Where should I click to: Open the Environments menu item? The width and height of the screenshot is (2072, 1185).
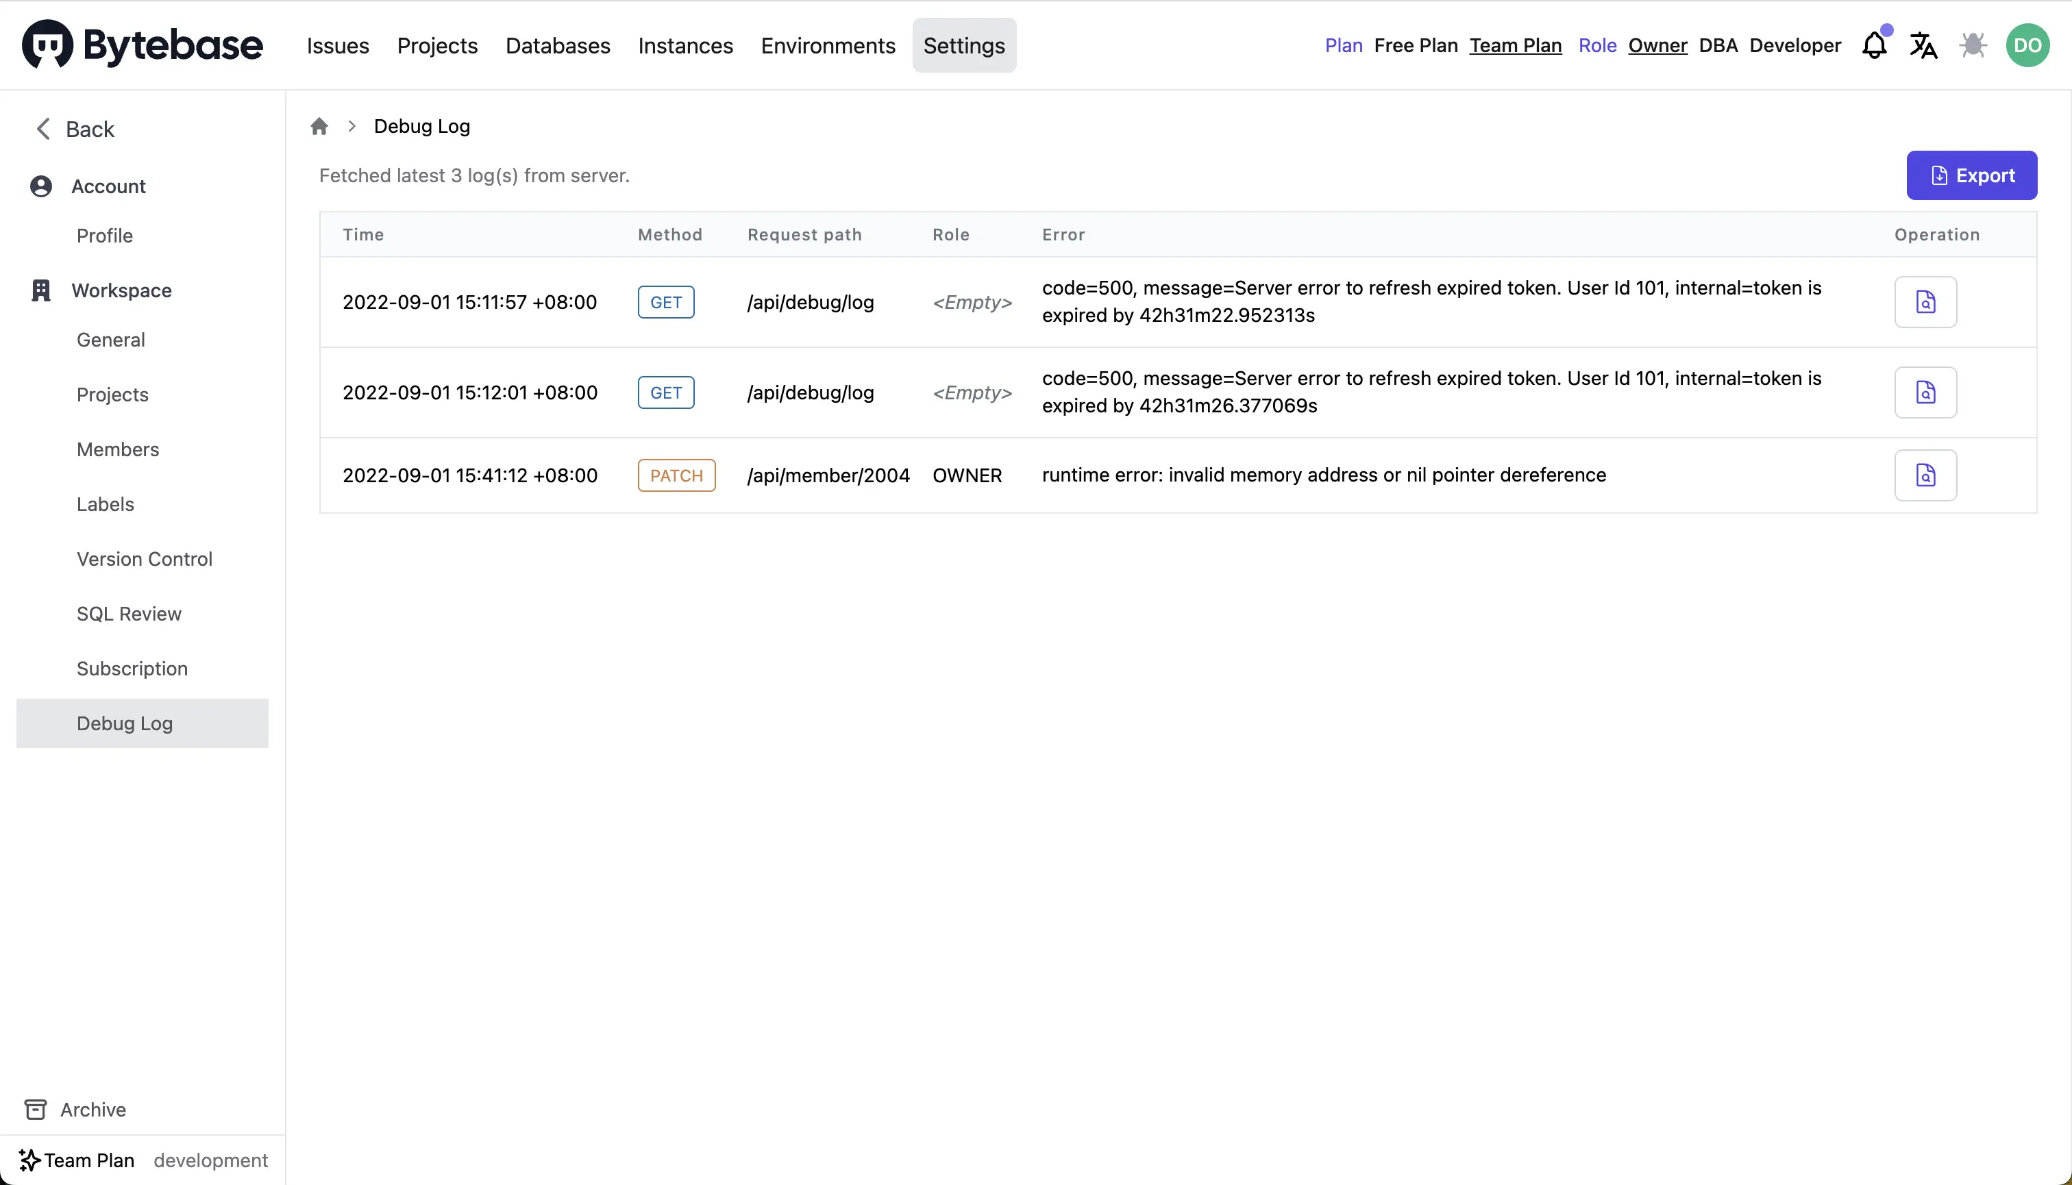click(x=828, y=46)
